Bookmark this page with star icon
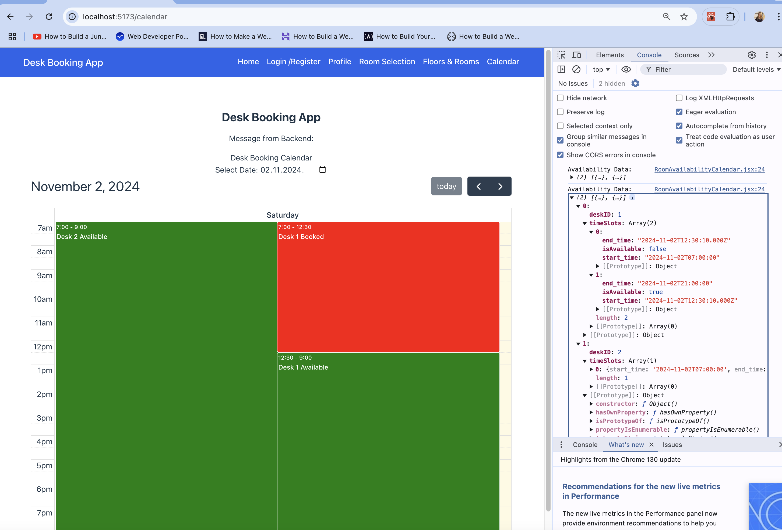The width and height of the screenshot is (782, 530). point(684,17)
